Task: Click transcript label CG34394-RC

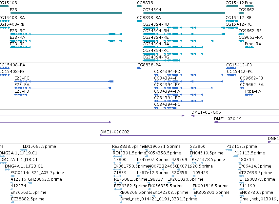Action: [x=155, y=51]
